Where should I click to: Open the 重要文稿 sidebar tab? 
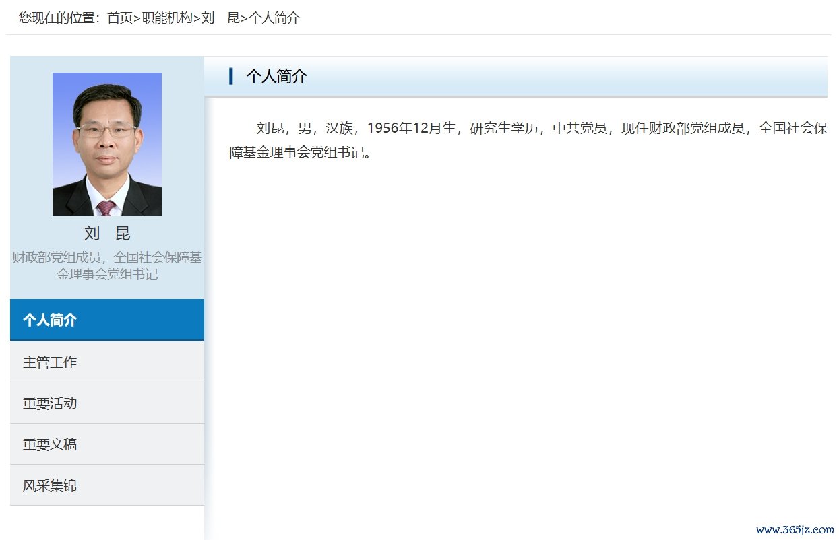tap(107, 444)
